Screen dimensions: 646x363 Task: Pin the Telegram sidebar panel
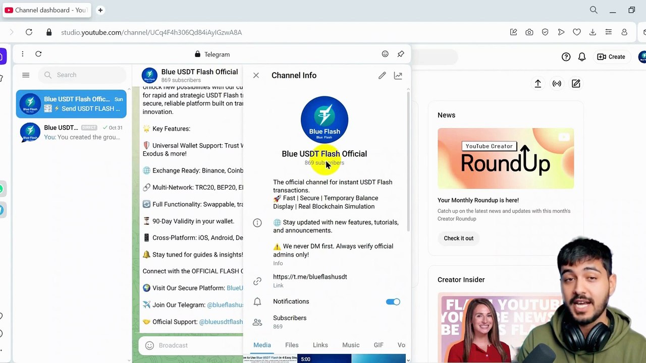click(401, 54)
